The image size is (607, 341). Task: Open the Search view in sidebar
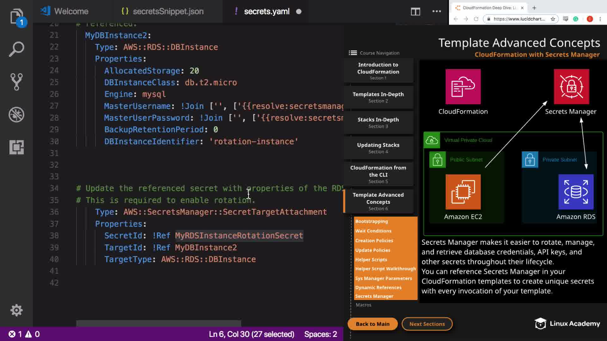16,49
